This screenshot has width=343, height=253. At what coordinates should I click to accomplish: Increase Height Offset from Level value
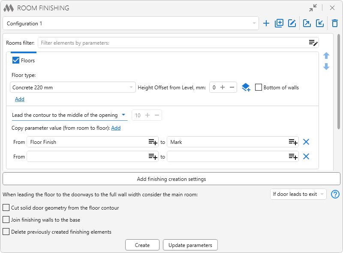point(223,87)
